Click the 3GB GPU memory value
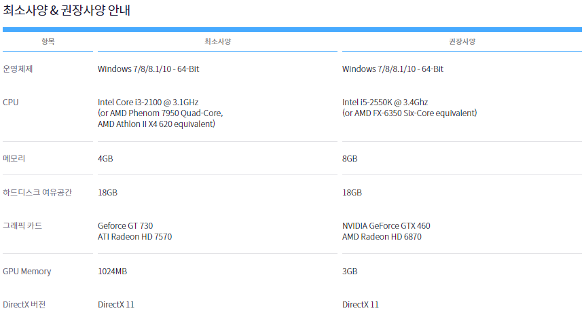 pos(350,272)
